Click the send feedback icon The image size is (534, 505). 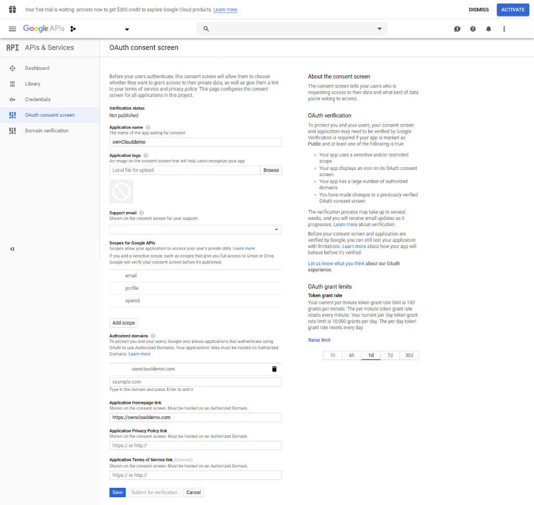(x=457, y=29)
